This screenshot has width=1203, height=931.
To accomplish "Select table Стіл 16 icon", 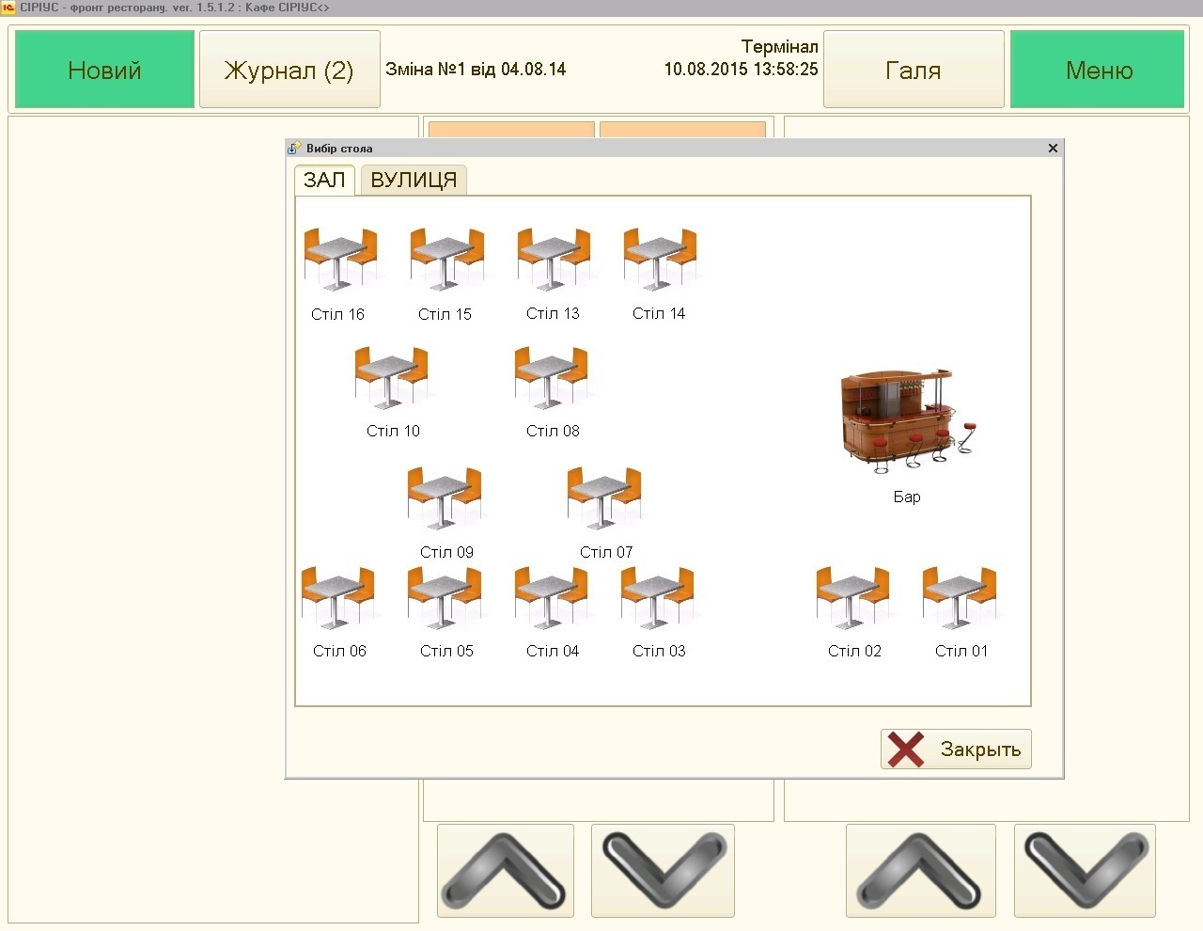I will tap(339, 259).
